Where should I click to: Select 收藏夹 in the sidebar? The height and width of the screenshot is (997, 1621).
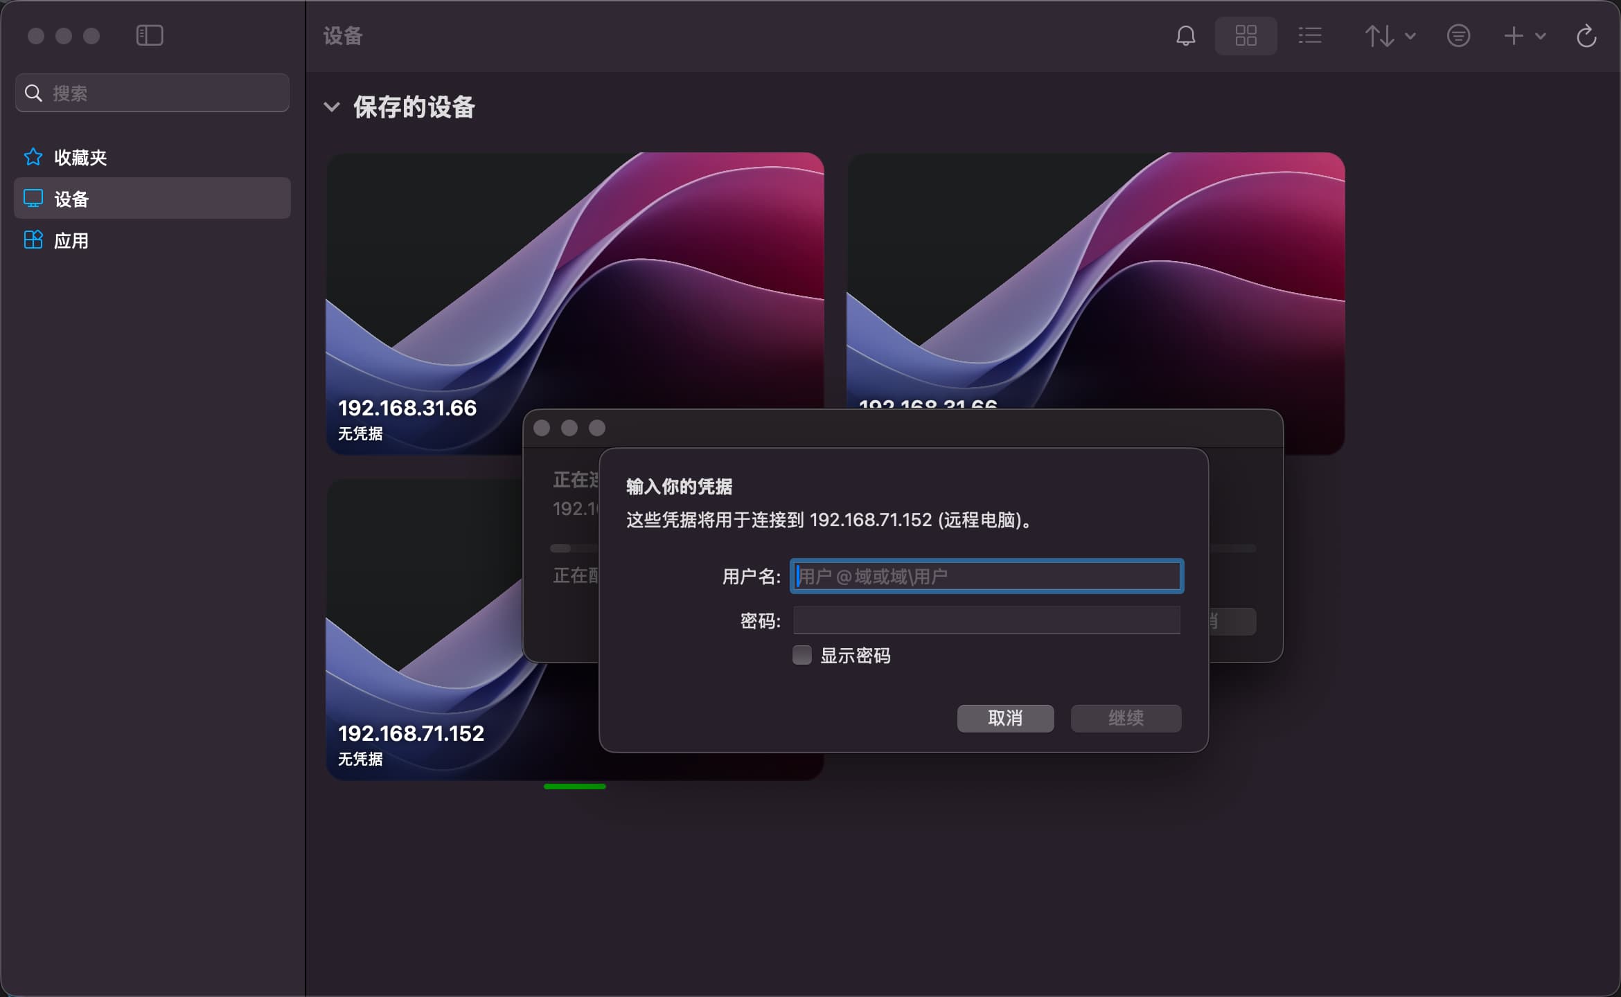[80, 158]
